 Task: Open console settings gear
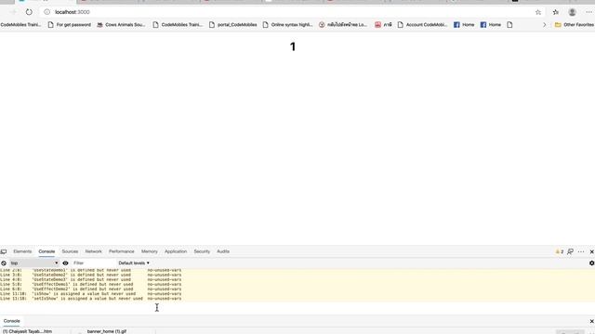[x=591, y=263]
